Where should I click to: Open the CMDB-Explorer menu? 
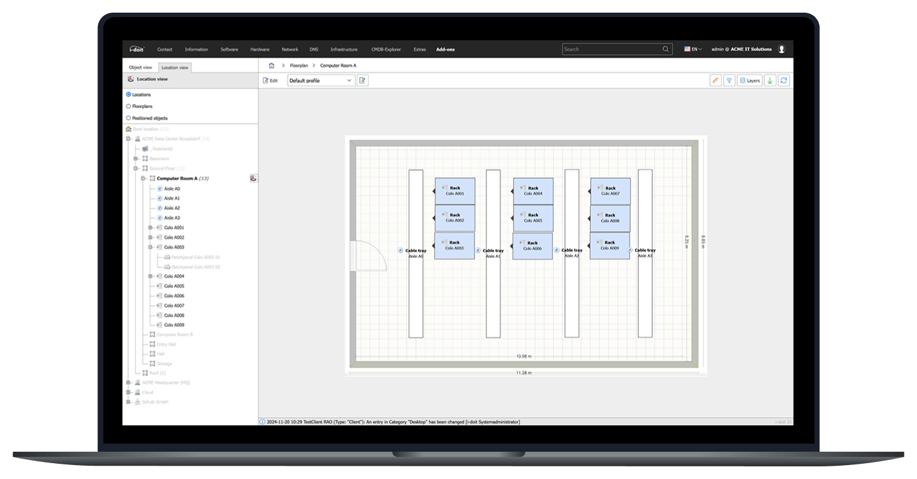(386, 49)
